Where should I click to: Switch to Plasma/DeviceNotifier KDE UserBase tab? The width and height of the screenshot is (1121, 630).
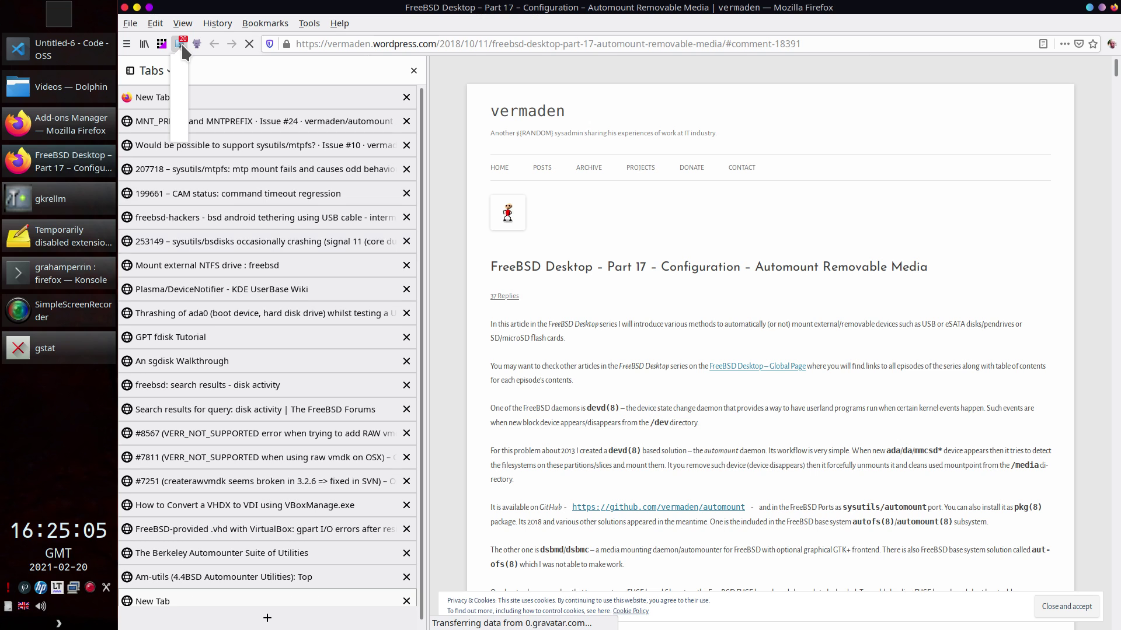pyautogui.click(x=267, y=289)
